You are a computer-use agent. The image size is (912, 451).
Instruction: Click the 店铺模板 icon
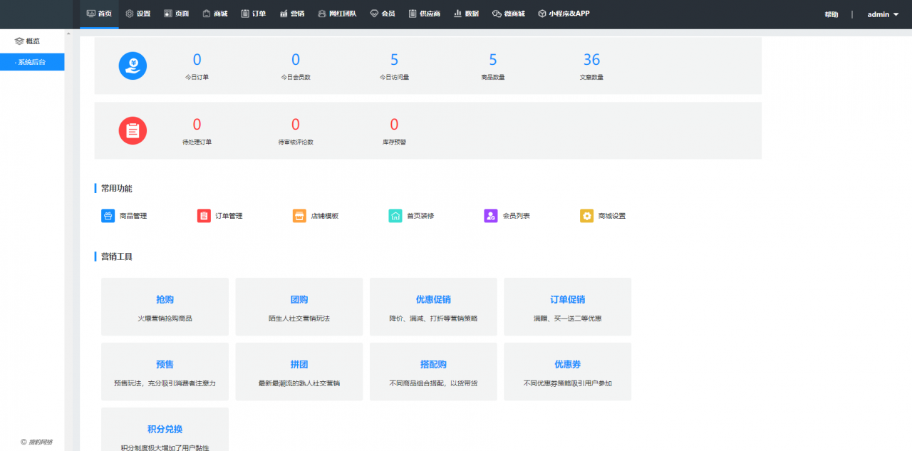click(299, 215)
